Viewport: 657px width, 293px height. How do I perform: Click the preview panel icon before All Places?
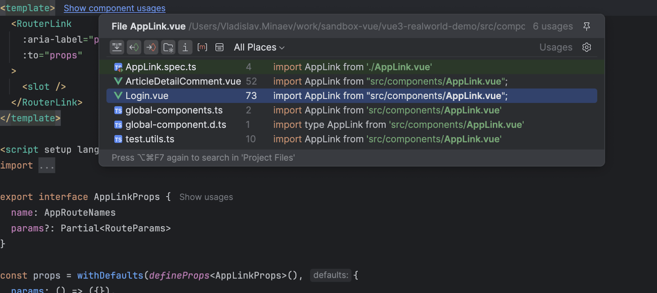point(219,47)
